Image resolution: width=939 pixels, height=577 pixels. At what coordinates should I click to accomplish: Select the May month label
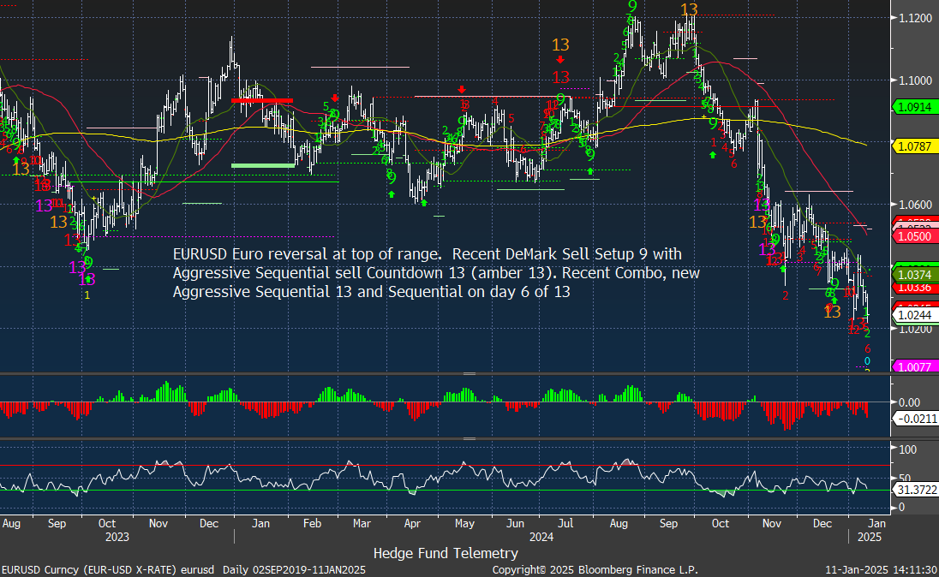click(464, 524)
